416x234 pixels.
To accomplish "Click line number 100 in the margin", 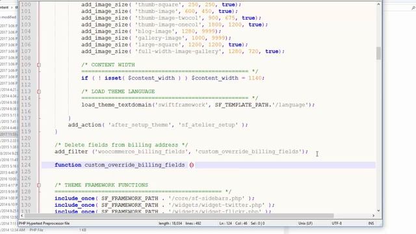I will coord(26,5).
